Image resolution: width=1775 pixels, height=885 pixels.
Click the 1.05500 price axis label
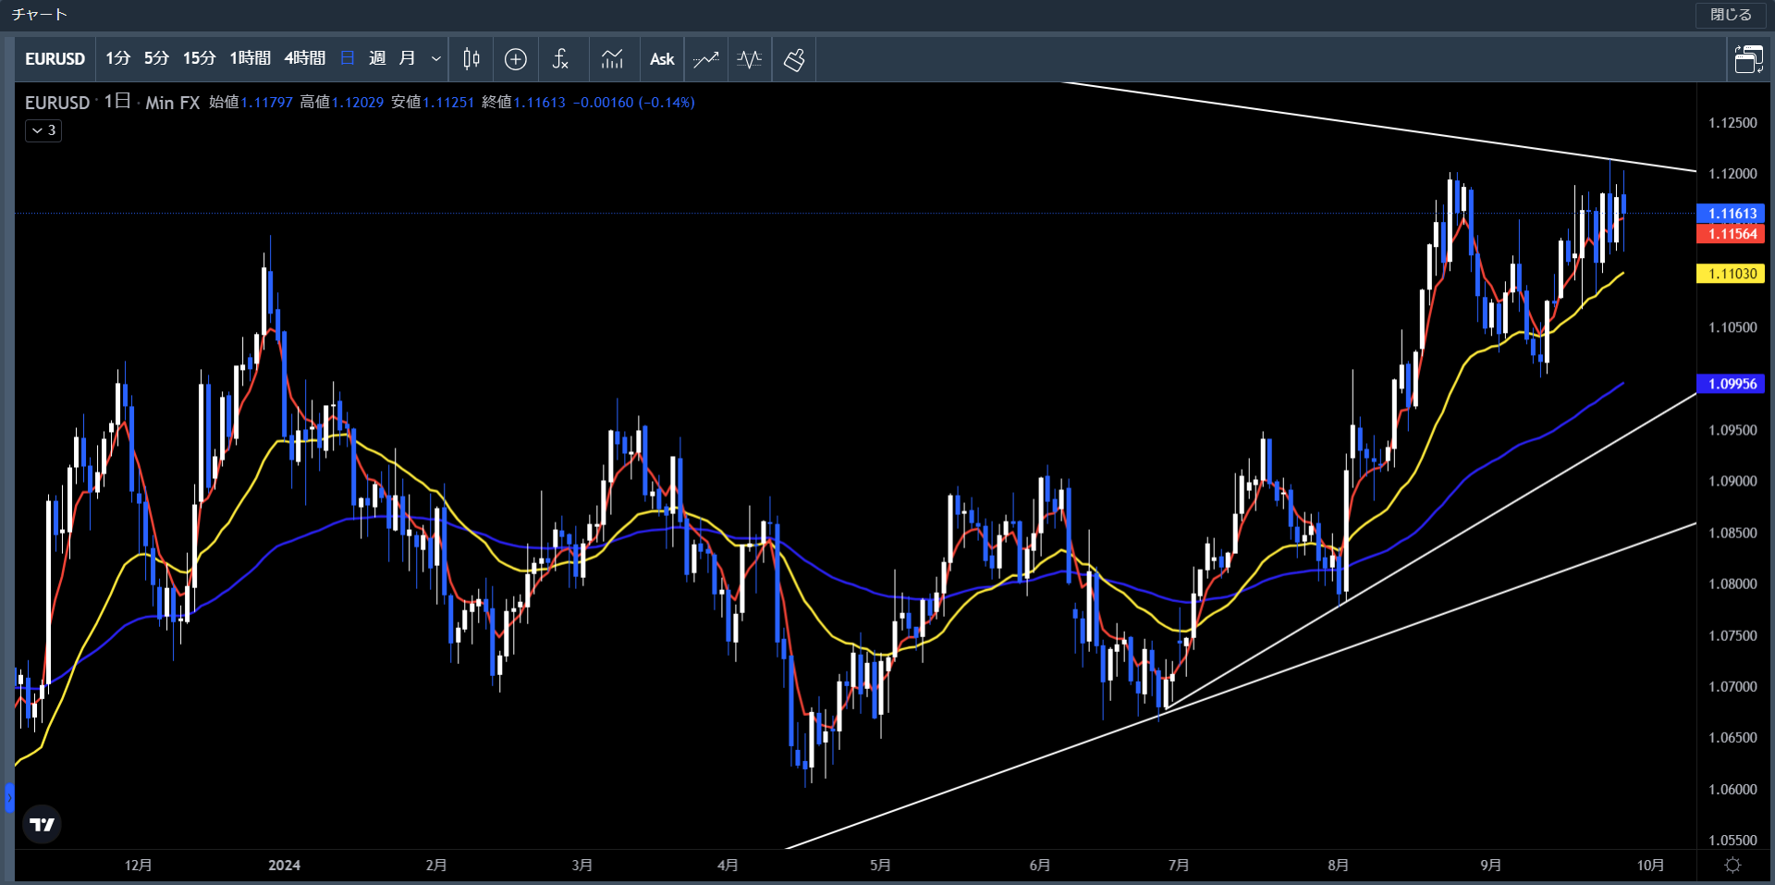coord(1732,841)
